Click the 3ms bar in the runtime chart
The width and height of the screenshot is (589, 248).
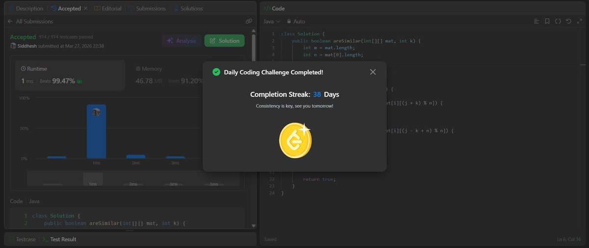(x=175, y=158)
